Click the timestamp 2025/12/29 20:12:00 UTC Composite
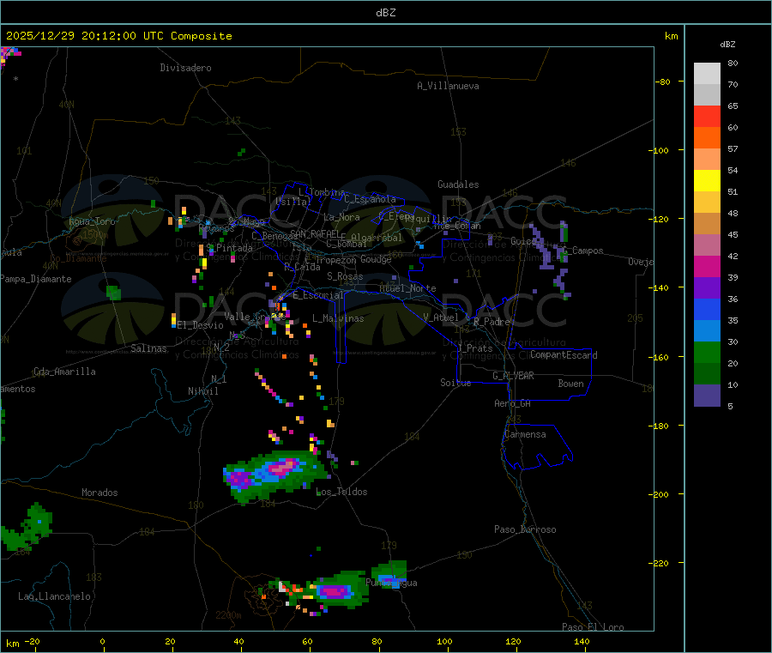 click(x=118, y=36)
